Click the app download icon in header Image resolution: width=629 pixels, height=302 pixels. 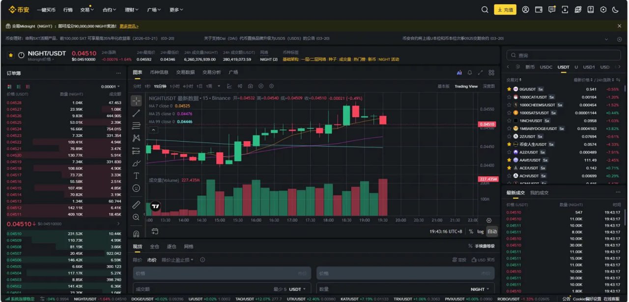pos(565,9)
